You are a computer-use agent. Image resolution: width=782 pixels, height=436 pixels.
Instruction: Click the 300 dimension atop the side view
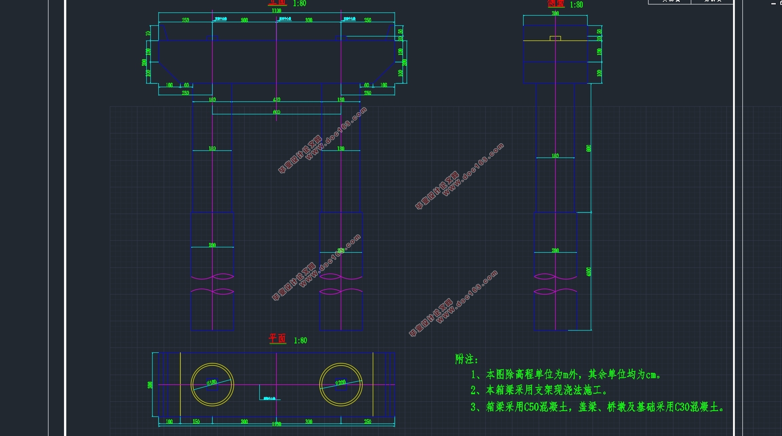click(x=555, y=13)
